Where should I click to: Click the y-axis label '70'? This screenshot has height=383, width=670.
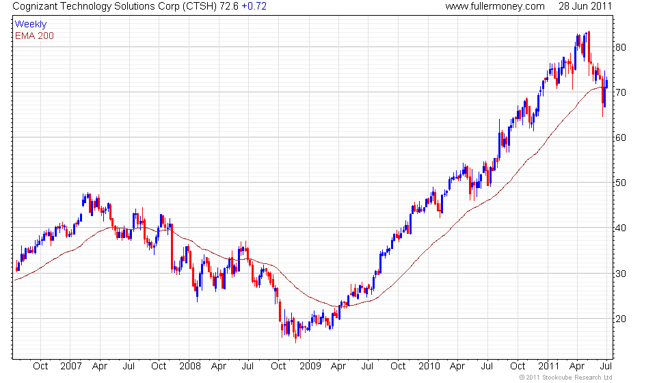click(x=621, y=92)
